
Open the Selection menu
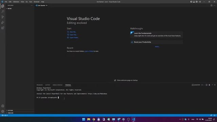point(16,2)
